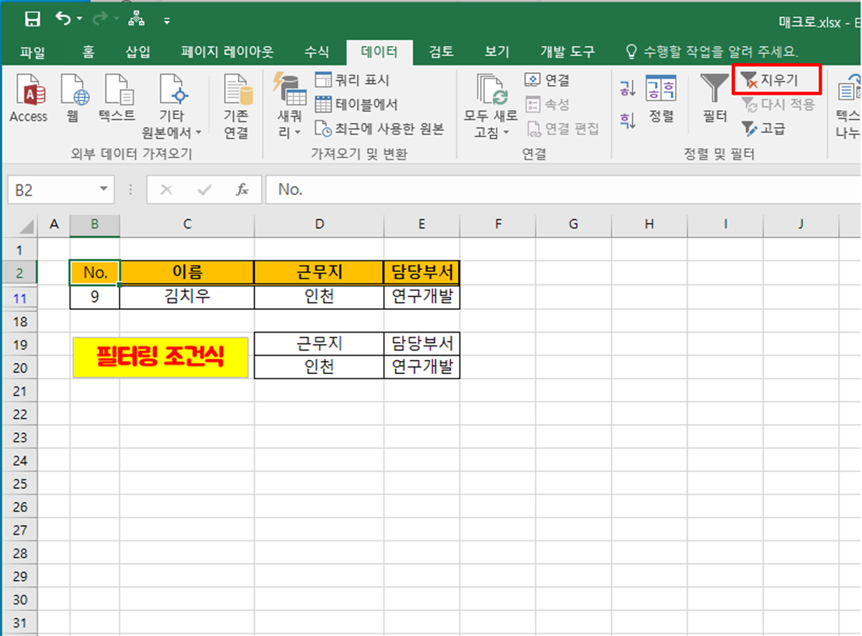Click 텍스트 나누기 (Text to Columns) icon
Screen dimensions: 862x636
click(848, 106)
